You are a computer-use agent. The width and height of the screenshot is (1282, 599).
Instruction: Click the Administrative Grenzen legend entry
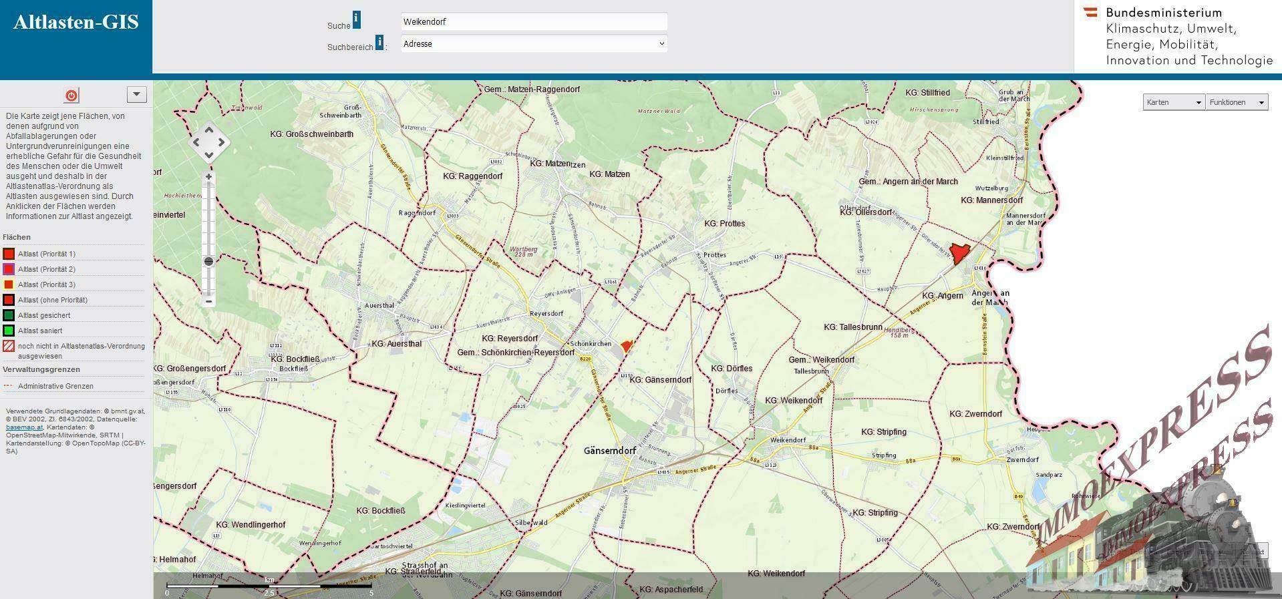[x=55, y=386]
